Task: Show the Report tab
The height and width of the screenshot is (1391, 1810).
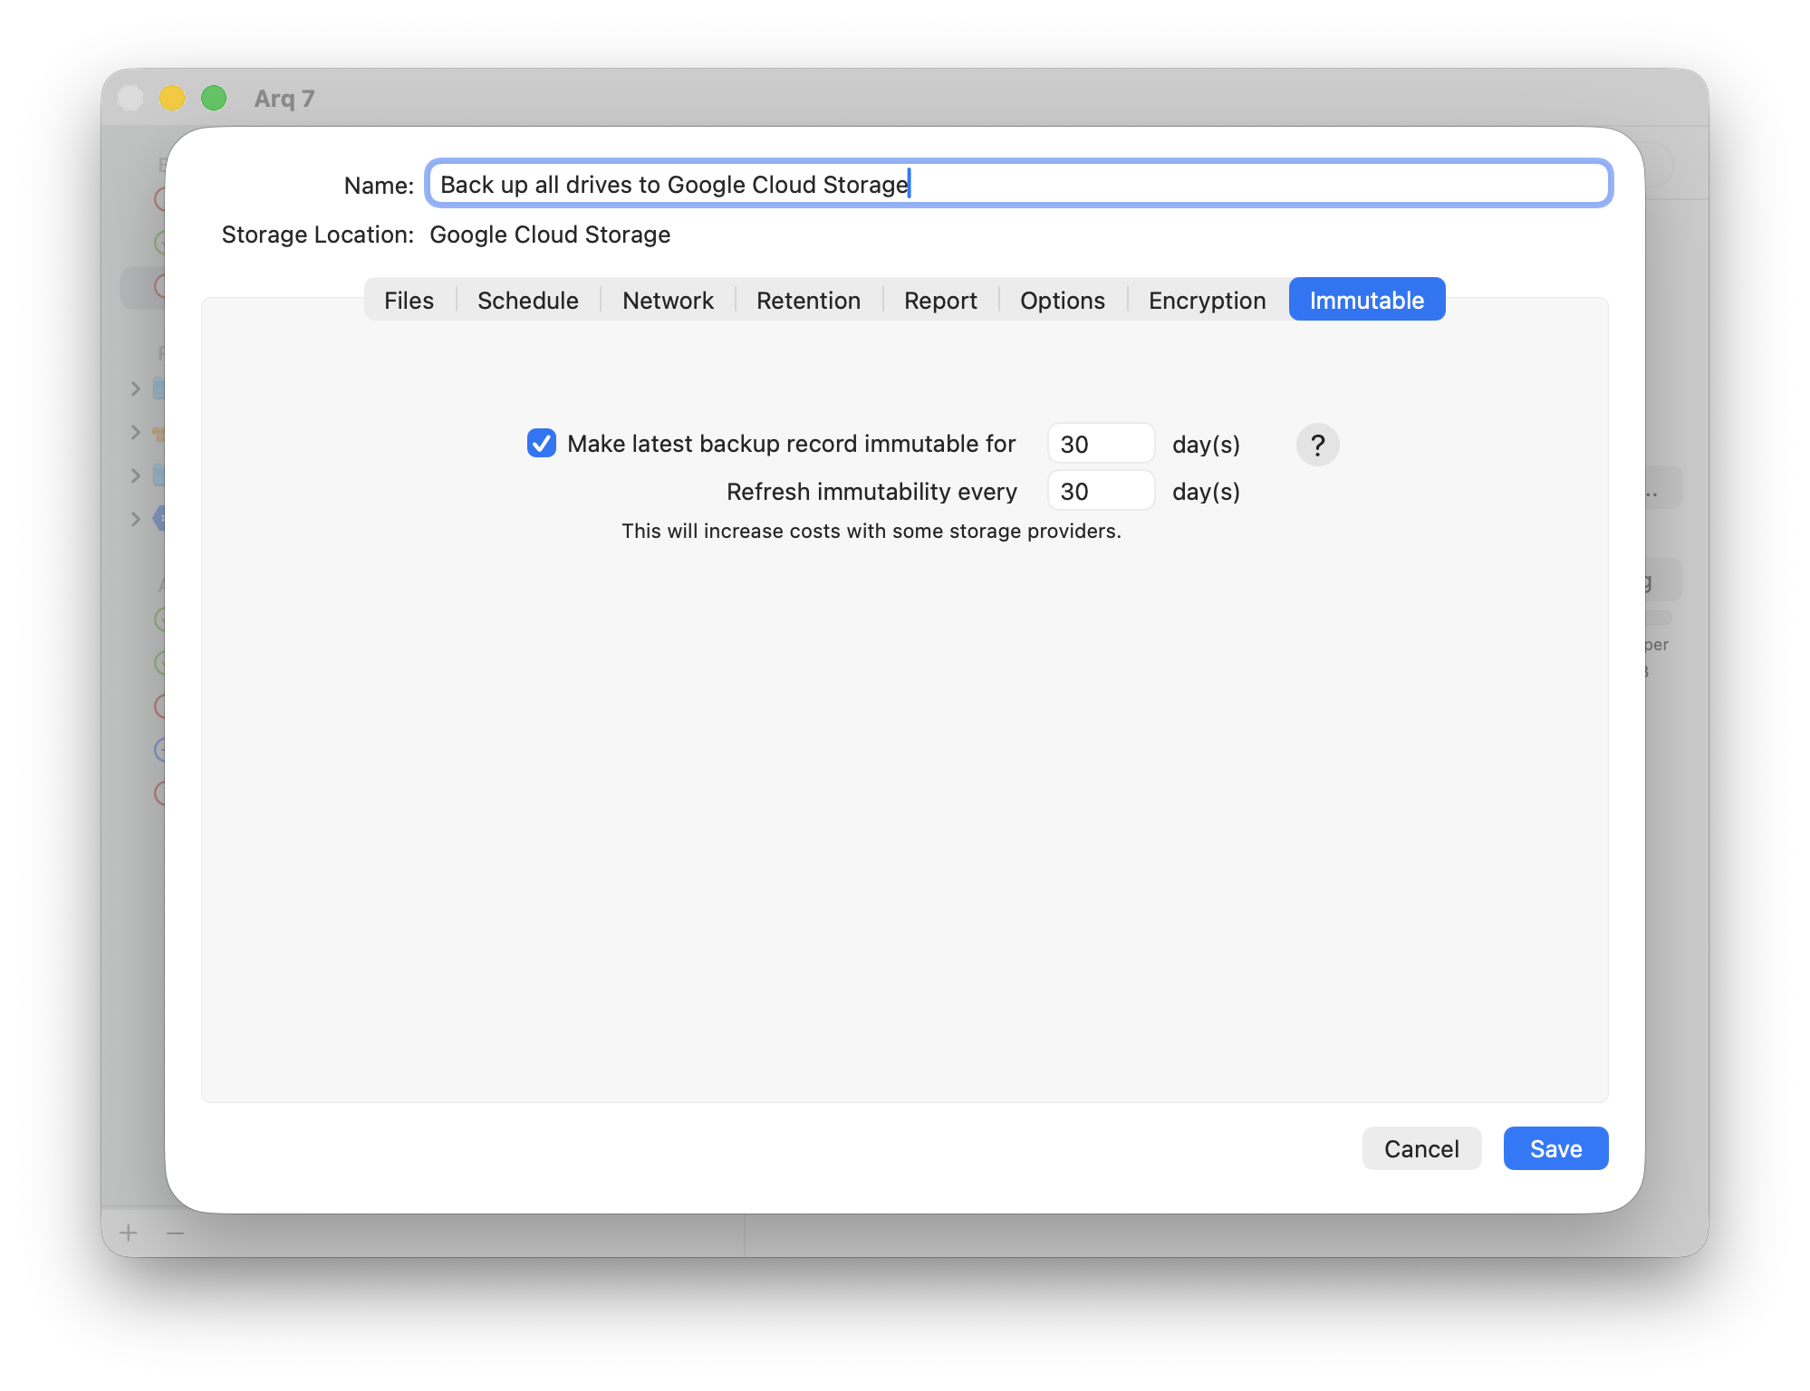Action: coord(940,300)
